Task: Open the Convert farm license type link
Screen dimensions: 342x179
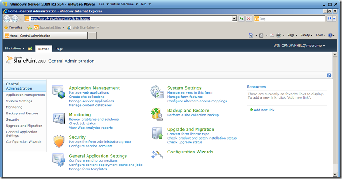Action: pos(188,134)
